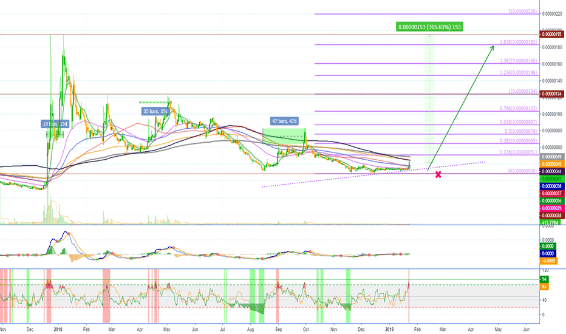Click the dark red 0.00000028 price tag
The height and width of the screenshot is (334, 566).
click(551, 216)
